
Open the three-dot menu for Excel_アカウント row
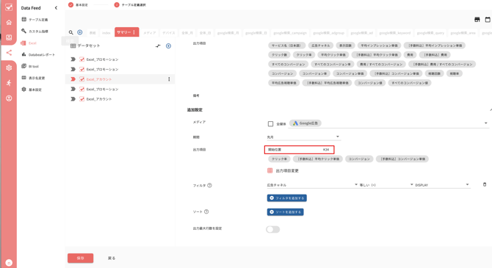click(169, 79)
